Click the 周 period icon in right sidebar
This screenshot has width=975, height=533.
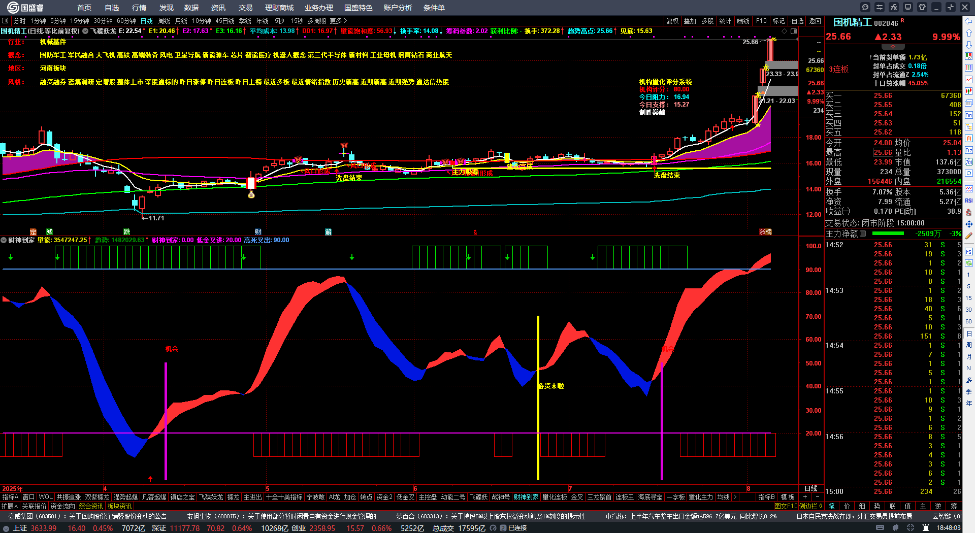coord(969,345)
